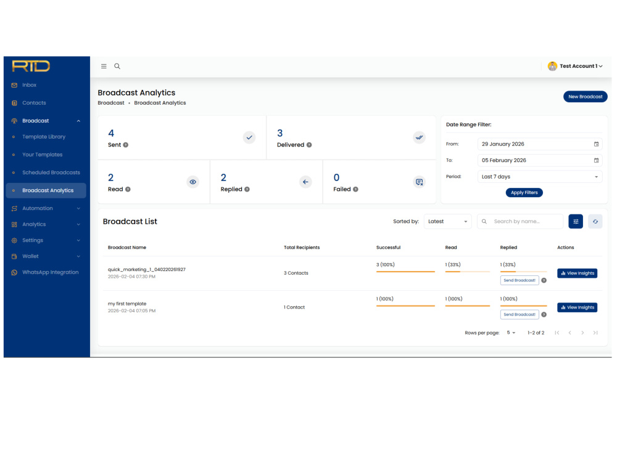The width and height of the screenshot is (617, 462).
Task: Click the Failed info icon
Action: point(356,189)
